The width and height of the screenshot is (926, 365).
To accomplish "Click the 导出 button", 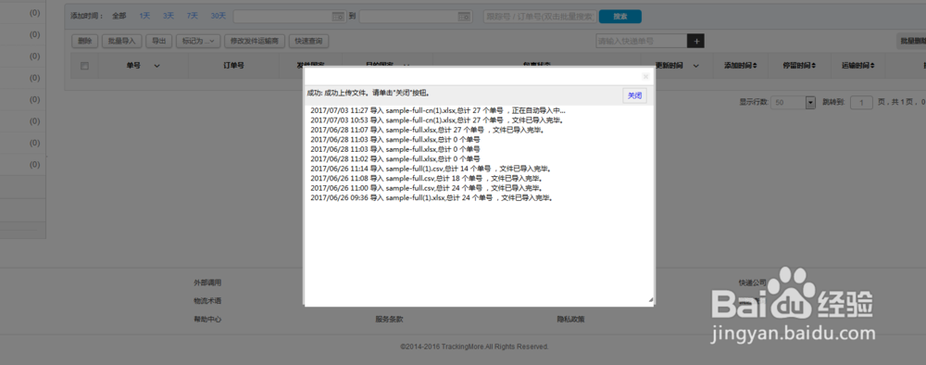I will [158, 42].
